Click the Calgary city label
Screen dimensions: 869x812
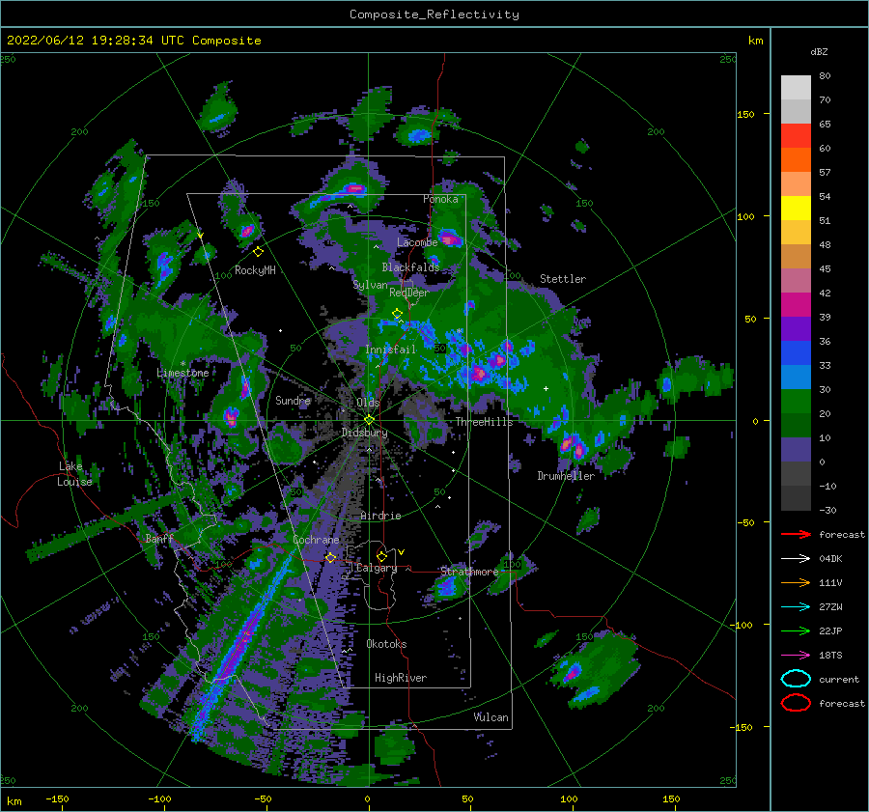click(377, 568)
